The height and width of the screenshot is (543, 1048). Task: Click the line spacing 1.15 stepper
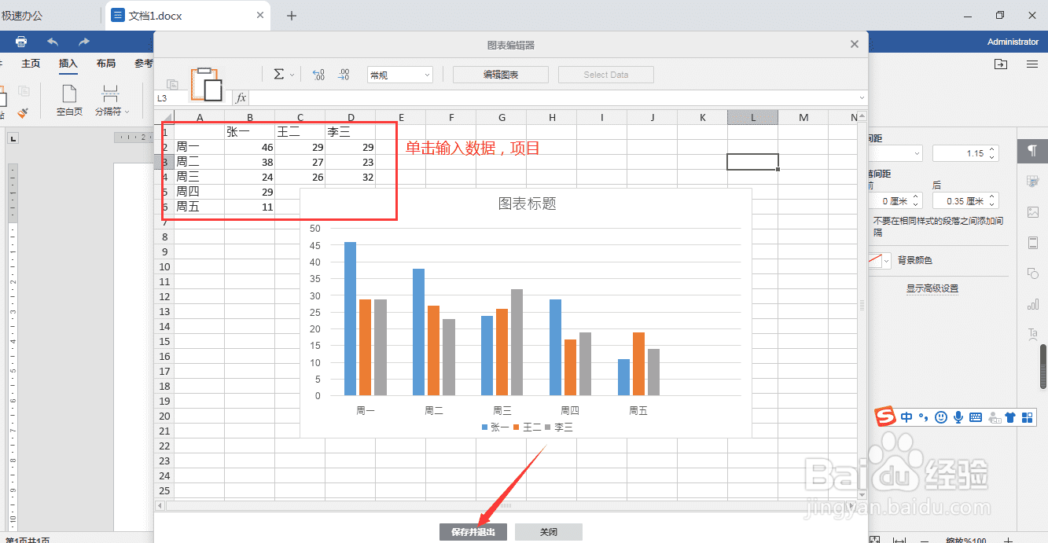coord(965,153)
